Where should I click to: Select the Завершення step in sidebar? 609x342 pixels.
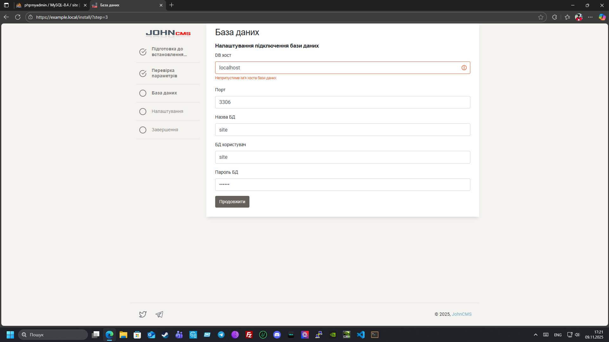coord(165,130)
